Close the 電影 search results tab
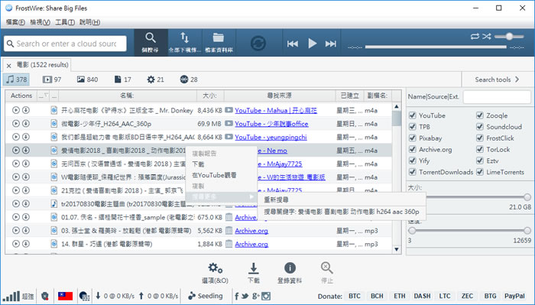This screenshot has width=535, height=305. coord(9,66)
